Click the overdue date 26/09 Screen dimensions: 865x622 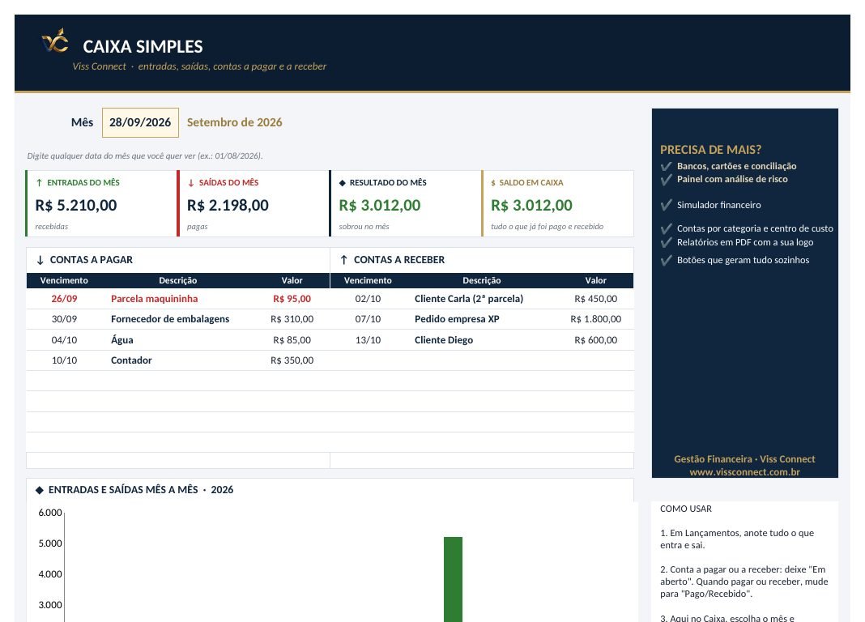point(64,298)
